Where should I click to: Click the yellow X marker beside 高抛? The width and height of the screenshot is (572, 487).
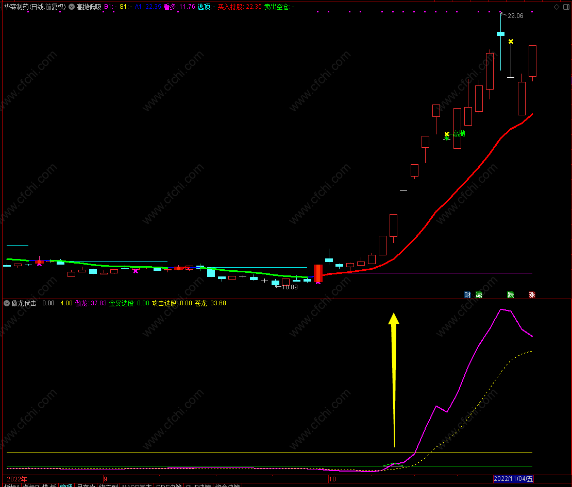click(x=447, y=134)
